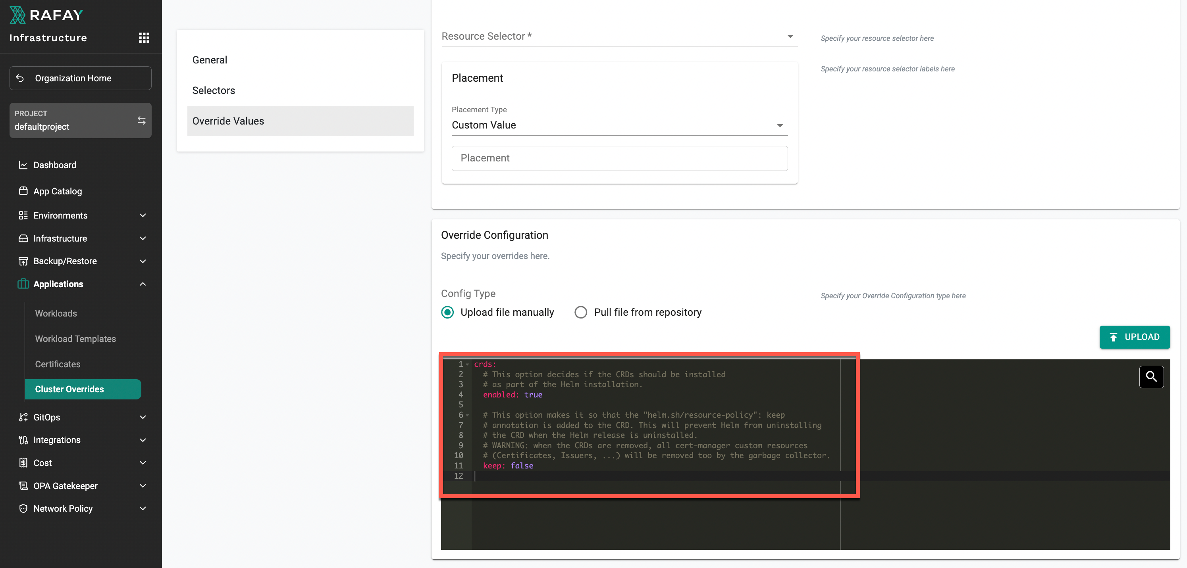Click into the Placement input field
The height and width of the screenshot is (568, 1187).
pos(619,158)
